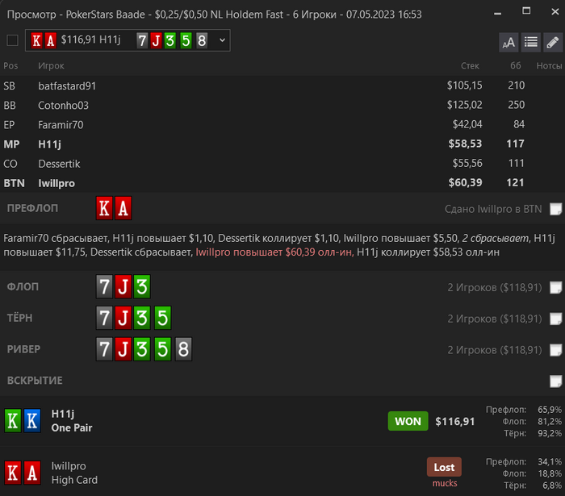The width and height of the screenshot is (565, 496).
Task: Click the Сдано Iwillpro в BTN text
Action: [493, 209]
